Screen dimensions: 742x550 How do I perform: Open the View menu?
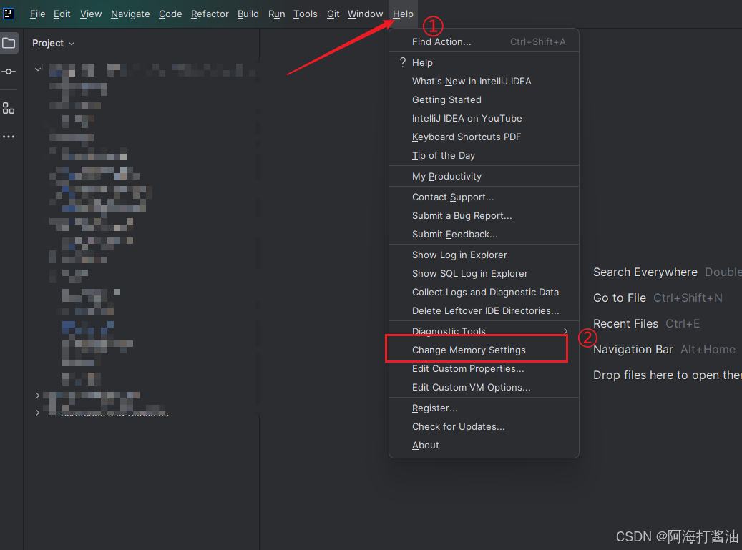click(91, 14)
